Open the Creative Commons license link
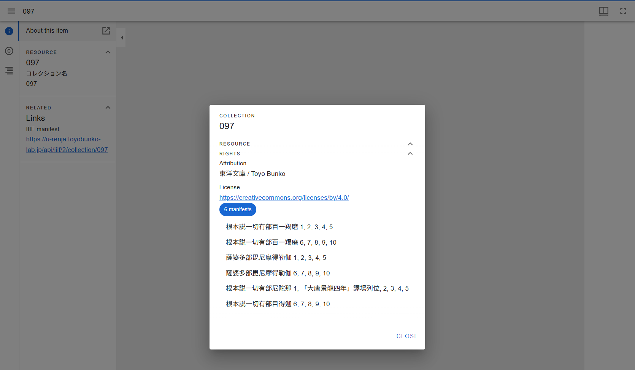The image size is (635, 370). coord(284,198)
